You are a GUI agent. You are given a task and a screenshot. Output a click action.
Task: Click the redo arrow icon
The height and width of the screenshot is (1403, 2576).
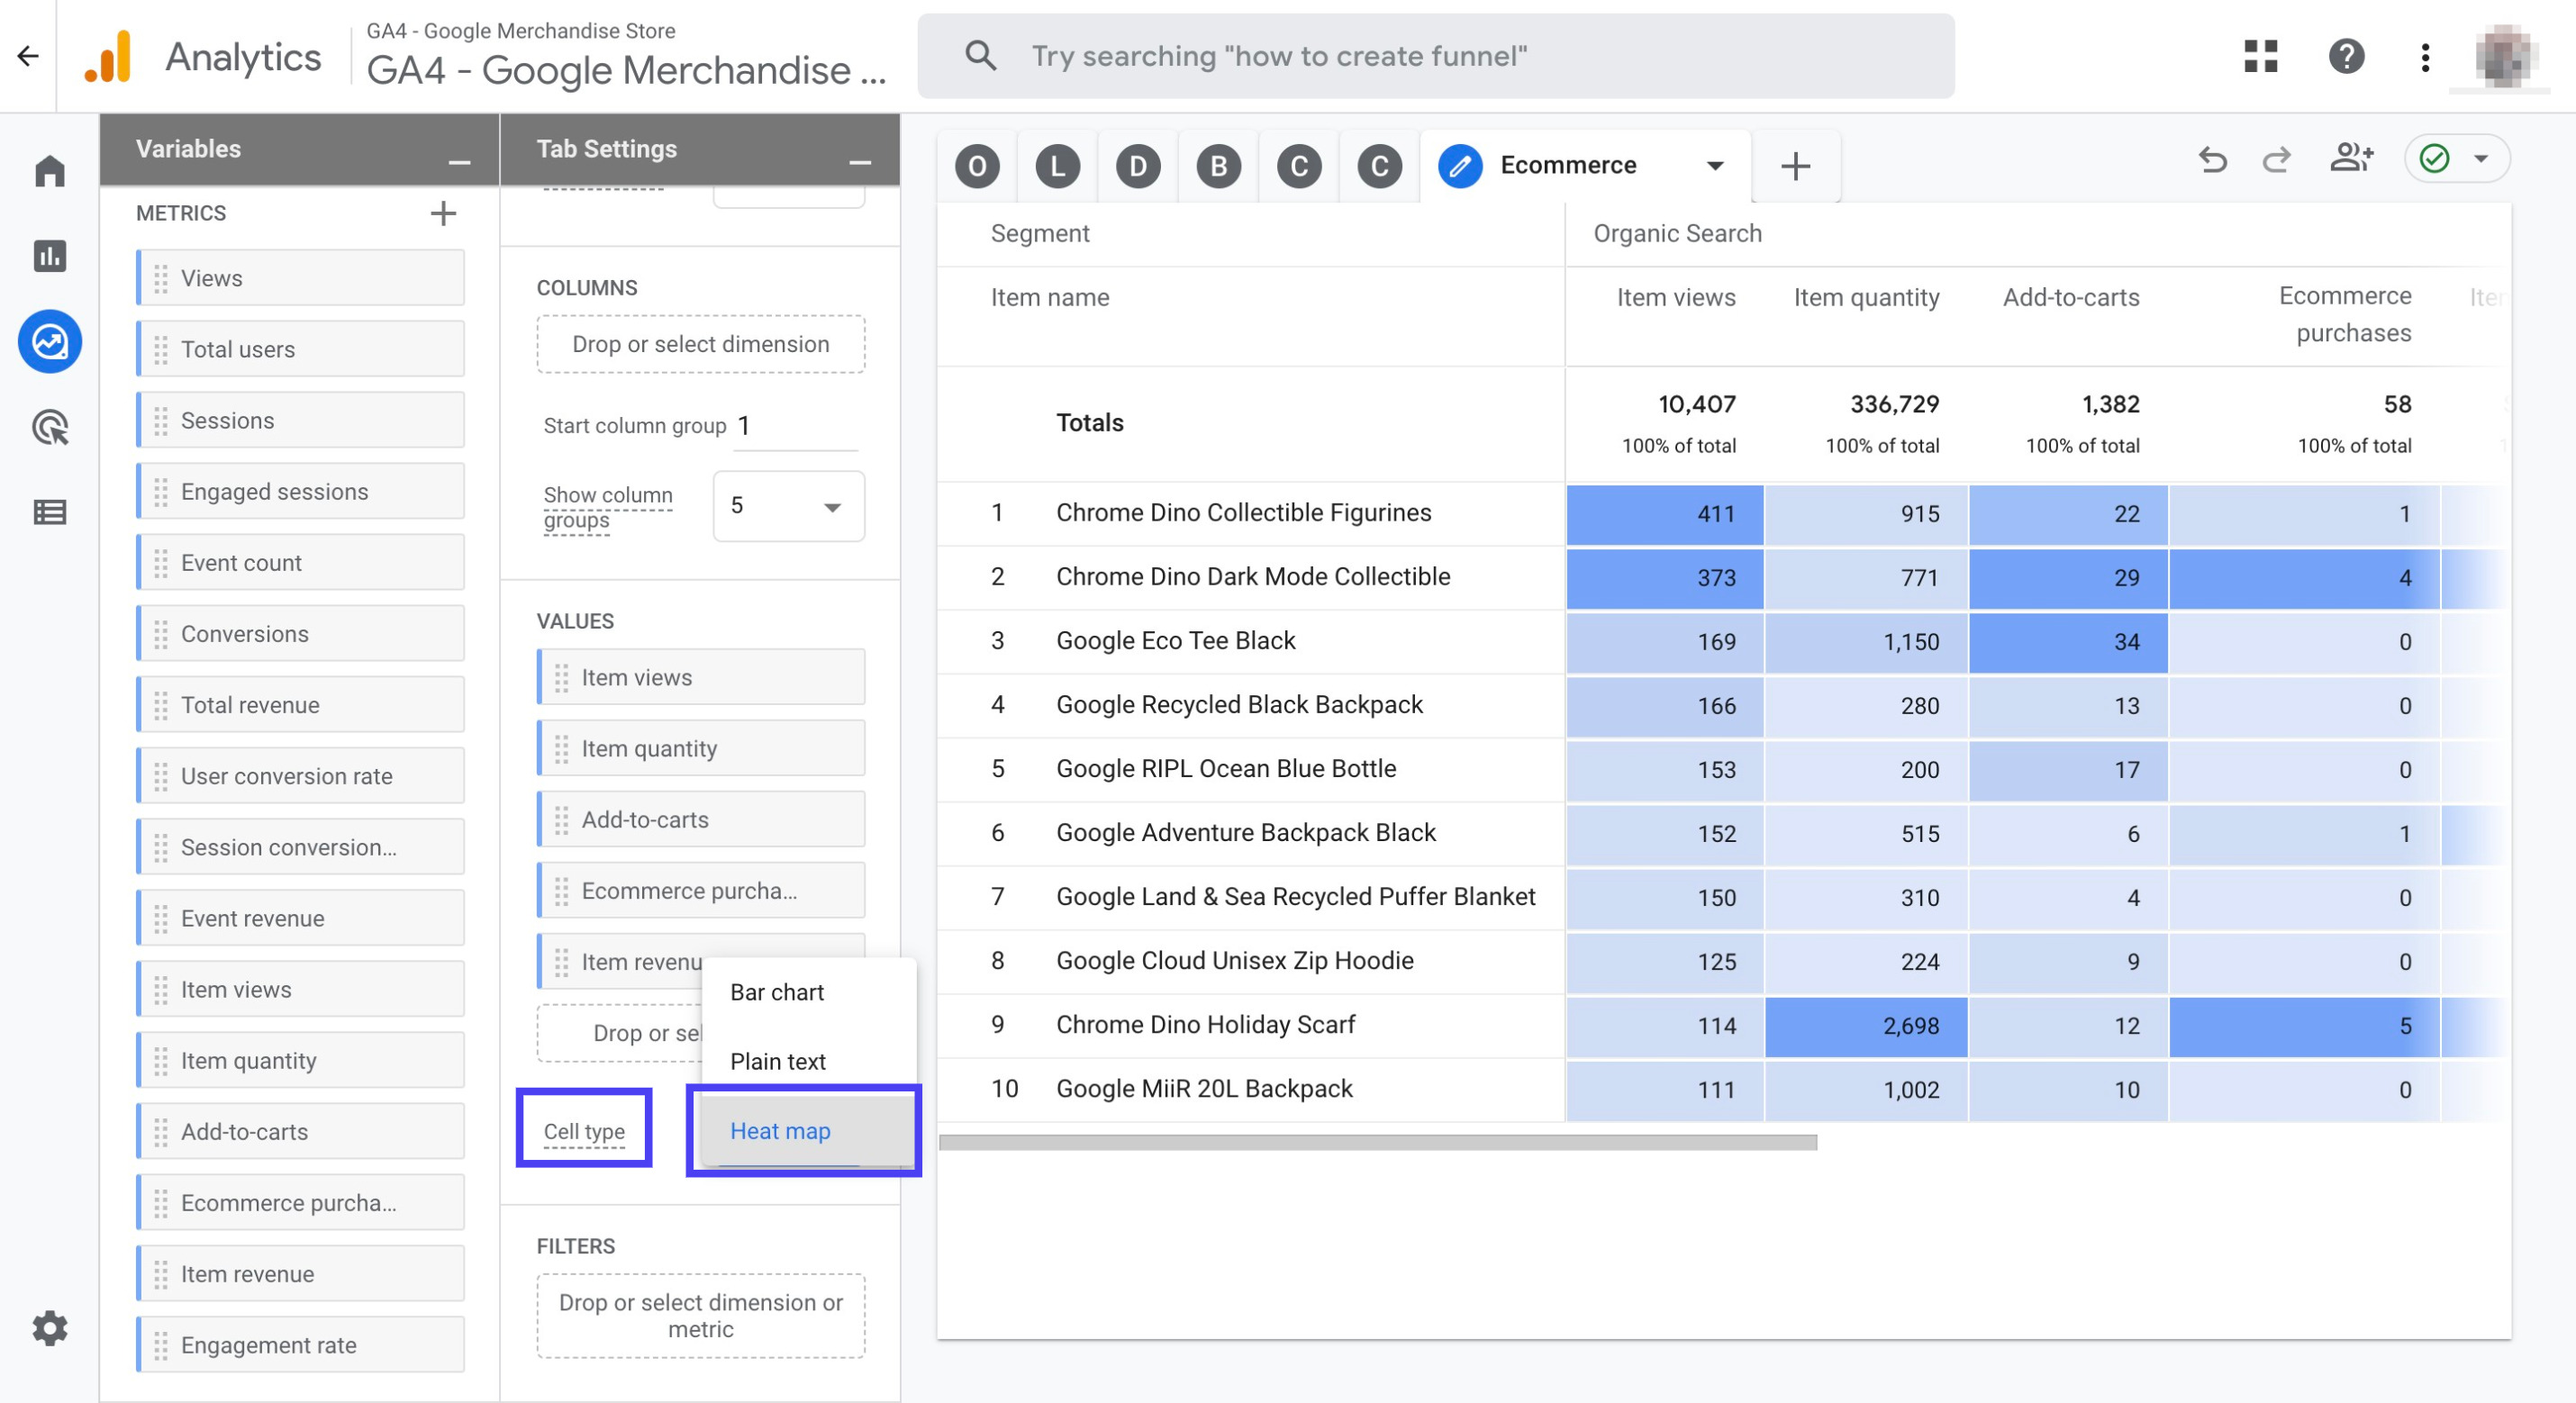pyautogui.click(x=2276, y=160)
